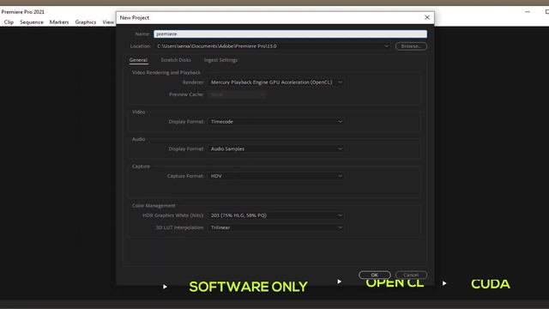Open the disabled Preview Cache dropdown
Image resolution: width=549 pixels, height=309 pixels.
(x=237, y=94)
